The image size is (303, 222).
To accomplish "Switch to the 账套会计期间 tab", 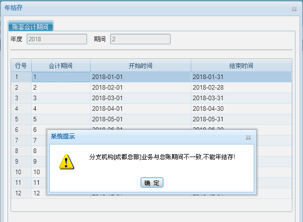I will (31, 27).
